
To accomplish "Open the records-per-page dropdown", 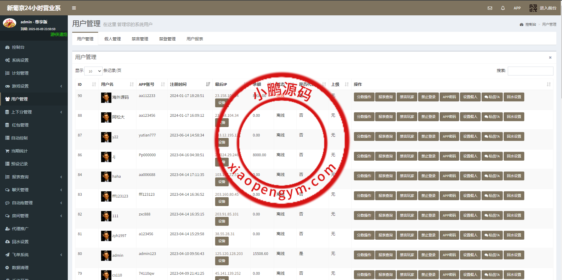I will (x=93, y=71).
